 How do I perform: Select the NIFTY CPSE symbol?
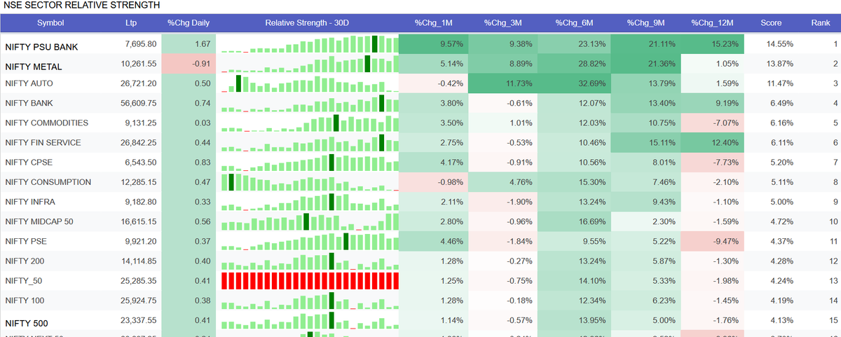29,162
